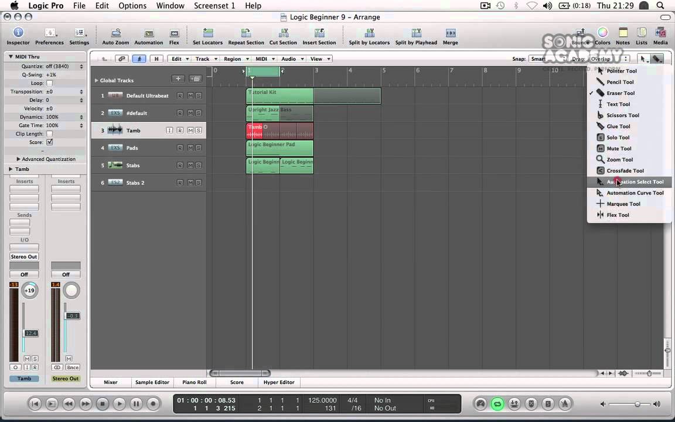Record-enable the Pads track
Viewport: 675px width, 422px height.
(x=180, y=148)
